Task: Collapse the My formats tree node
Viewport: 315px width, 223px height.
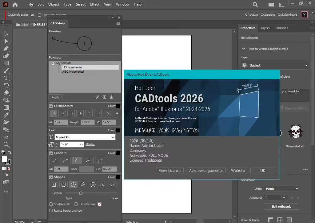Action: [x=53, y=63]
